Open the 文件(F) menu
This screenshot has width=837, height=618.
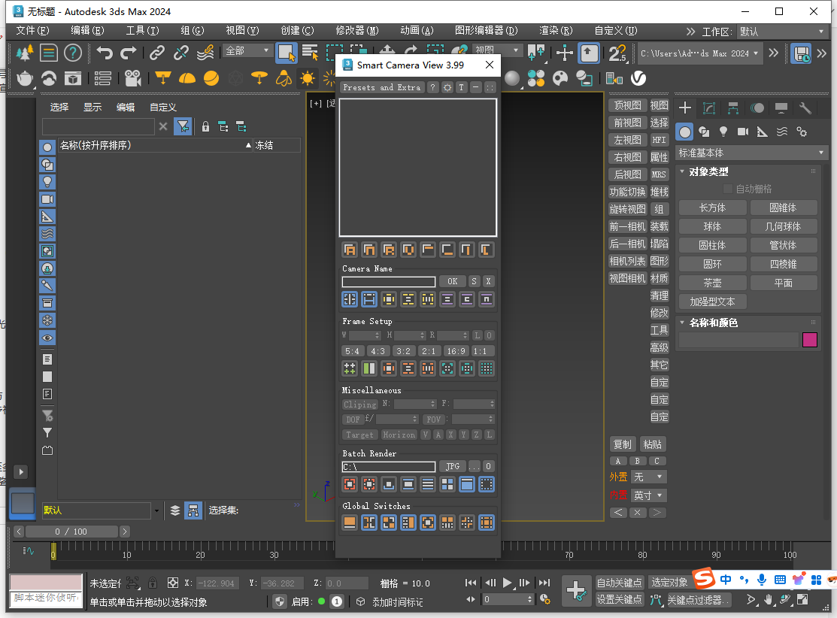pos(32,30)
